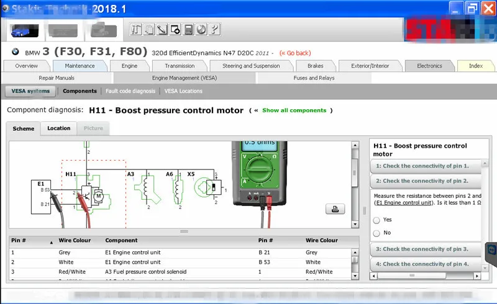Click the Component column header
497x304 pixels.
(x=121, y=241)
